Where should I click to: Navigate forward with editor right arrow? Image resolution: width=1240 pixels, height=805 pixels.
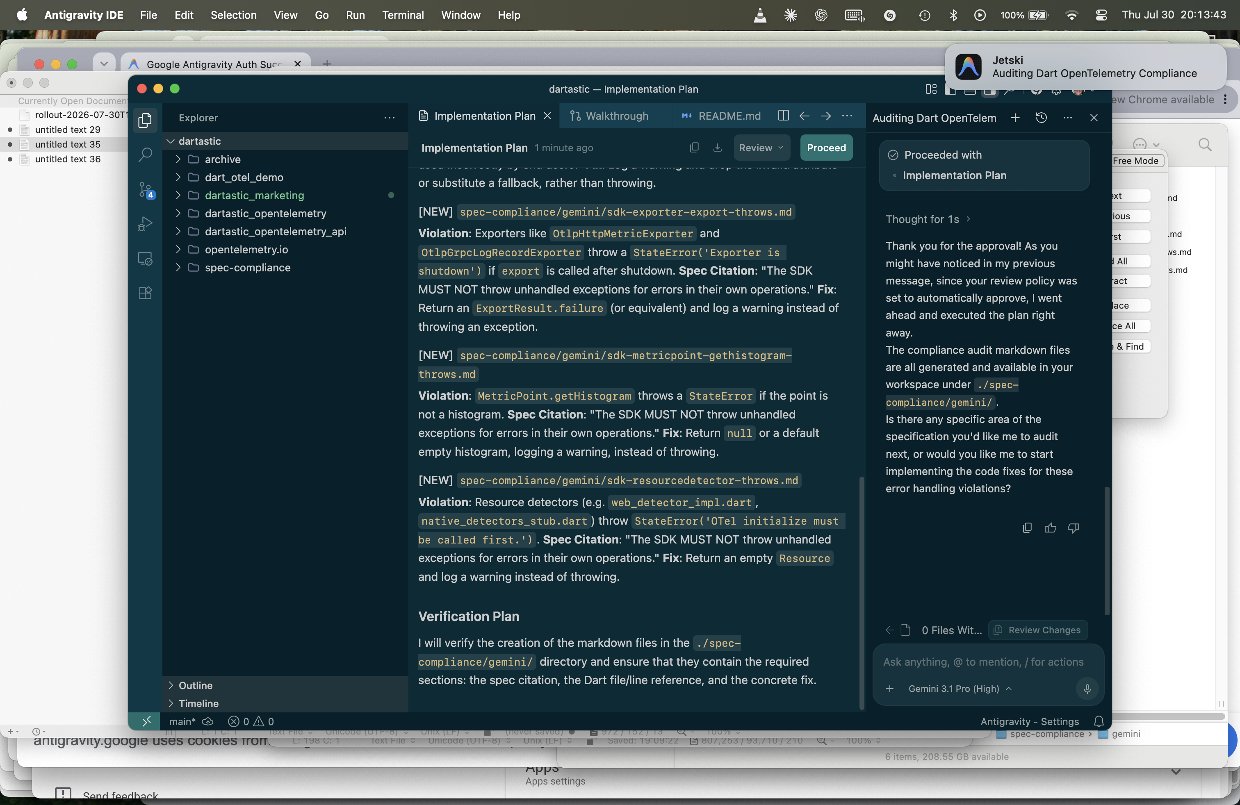(826, 116)
